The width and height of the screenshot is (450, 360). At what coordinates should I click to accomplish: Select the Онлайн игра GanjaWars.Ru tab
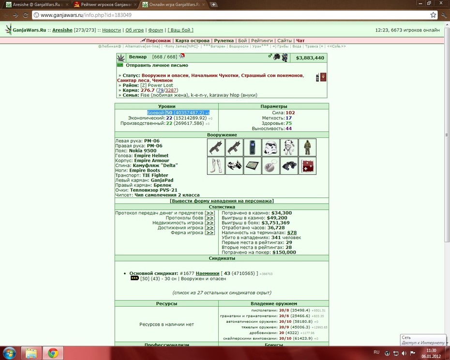[173, 4]
